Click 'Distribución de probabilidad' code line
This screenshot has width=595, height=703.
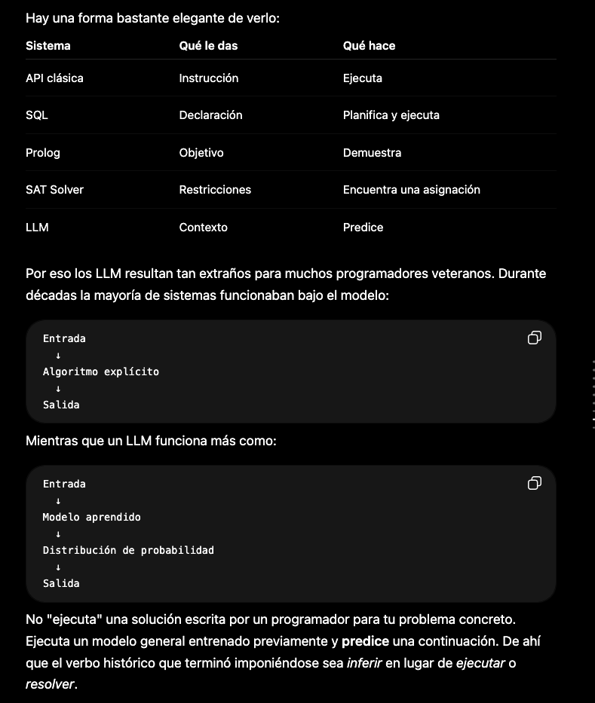pyautogui.click(x=128, y=550)
